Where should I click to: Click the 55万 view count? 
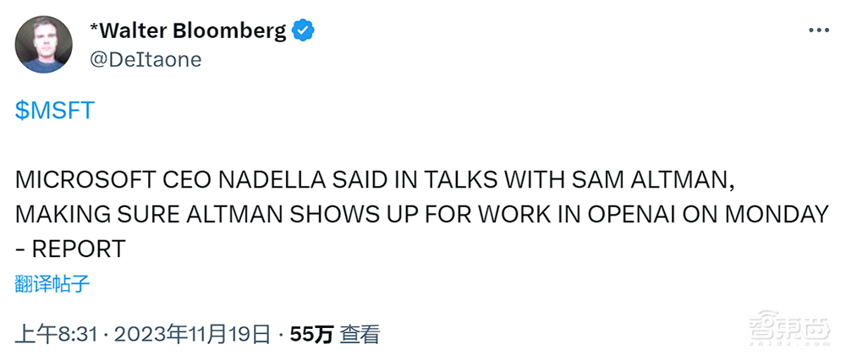coord(311,334)
